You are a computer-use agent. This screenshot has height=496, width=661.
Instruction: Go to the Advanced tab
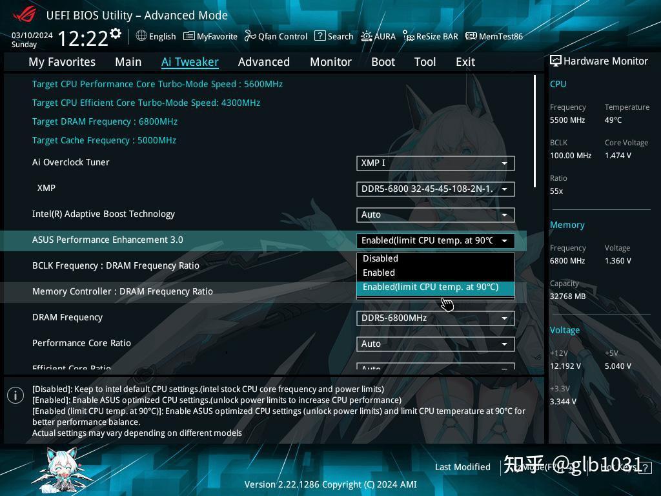(x=264, y=62)
